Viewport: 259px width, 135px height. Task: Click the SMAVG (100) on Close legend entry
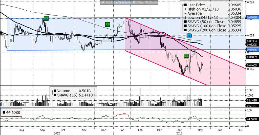tap(207, 26)
